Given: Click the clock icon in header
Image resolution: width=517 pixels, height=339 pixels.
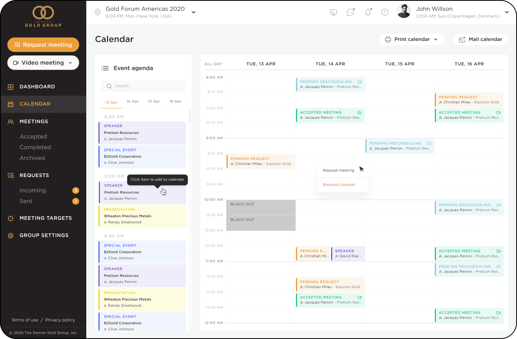Looking at the screenshot, I should [x=385, y=12].
